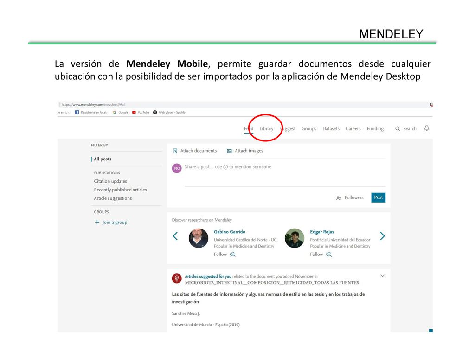
Task: Click the red lightbulb suggestion icon
Action: click(x=177, y=279)
